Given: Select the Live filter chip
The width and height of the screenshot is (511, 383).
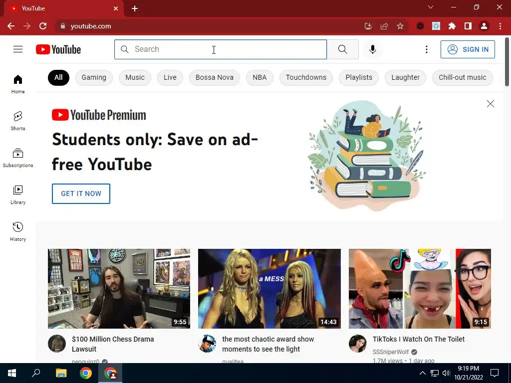Looking at the screenshot, I should point(170,77).
